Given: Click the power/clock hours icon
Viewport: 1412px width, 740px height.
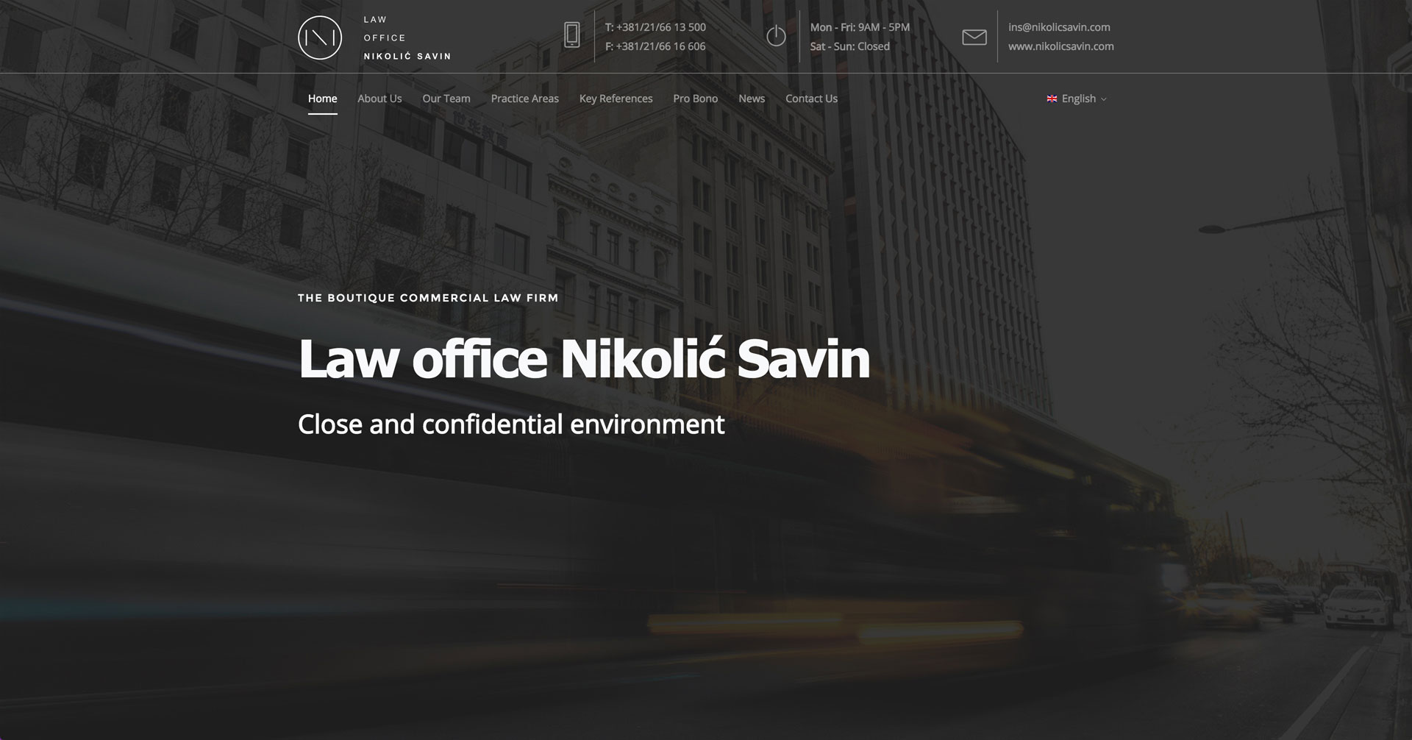Looking at the screenshot, I should (776, 35).
